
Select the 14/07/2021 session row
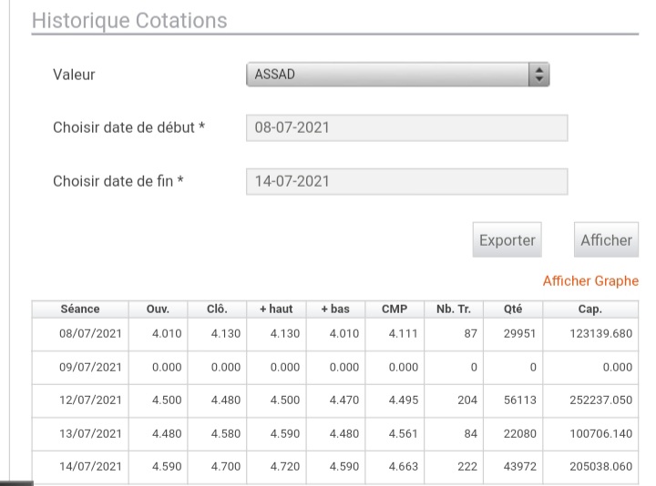[x=335, y=467]
